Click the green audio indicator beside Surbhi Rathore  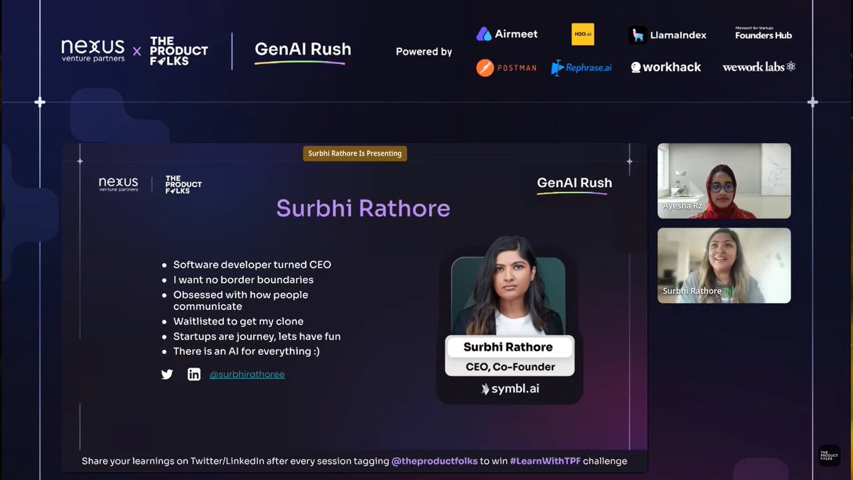[x=729, y=291]
